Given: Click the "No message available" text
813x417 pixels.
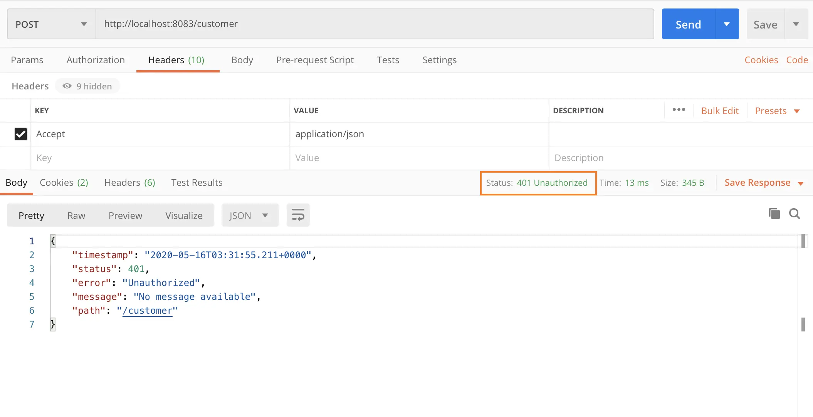Looking at the screenshot, I should [x=195, y=297].
